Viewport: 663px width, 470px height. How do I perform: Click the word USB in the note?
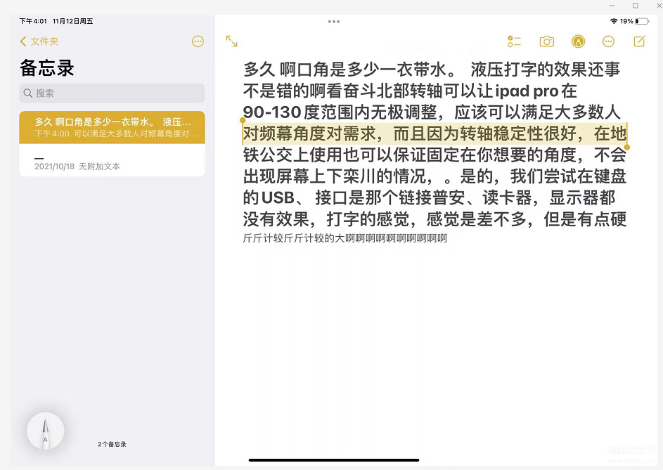click(x=278, y=198)
